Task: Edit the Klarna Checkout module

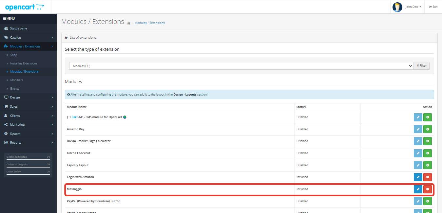Action: [x=418, y=153]
